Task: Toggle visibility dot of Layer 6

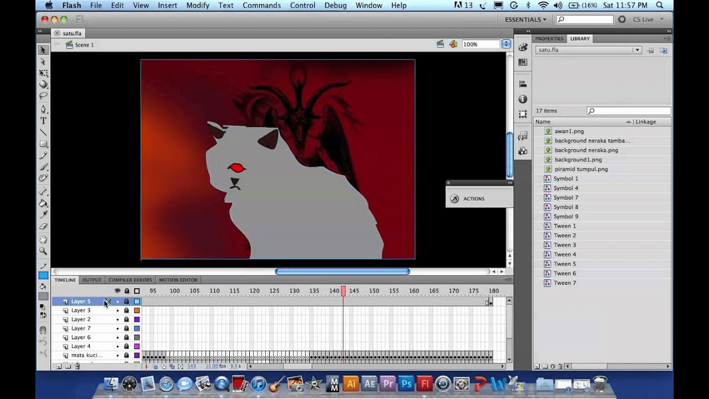Action: coord(118,338)
